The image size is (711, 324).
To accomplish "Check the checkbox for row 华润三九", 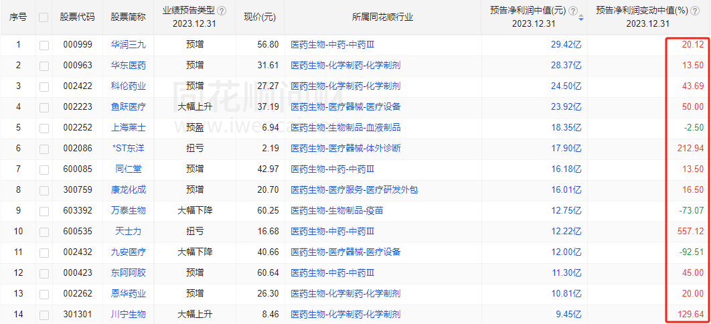I will click(x=44, y=45).
